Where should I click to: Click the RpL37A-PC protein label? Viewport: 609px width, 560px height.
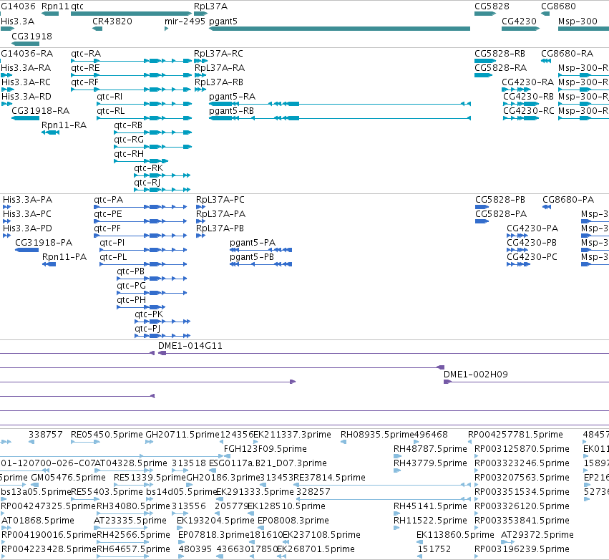[x=220, y=200]
